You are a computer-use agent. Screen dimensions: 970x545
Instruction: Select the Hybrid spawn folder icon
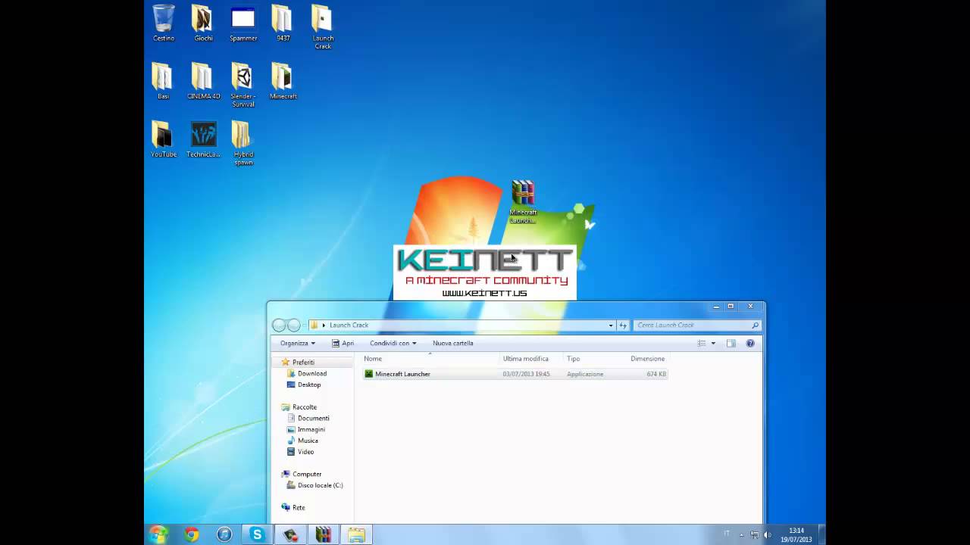click(243, 143)
